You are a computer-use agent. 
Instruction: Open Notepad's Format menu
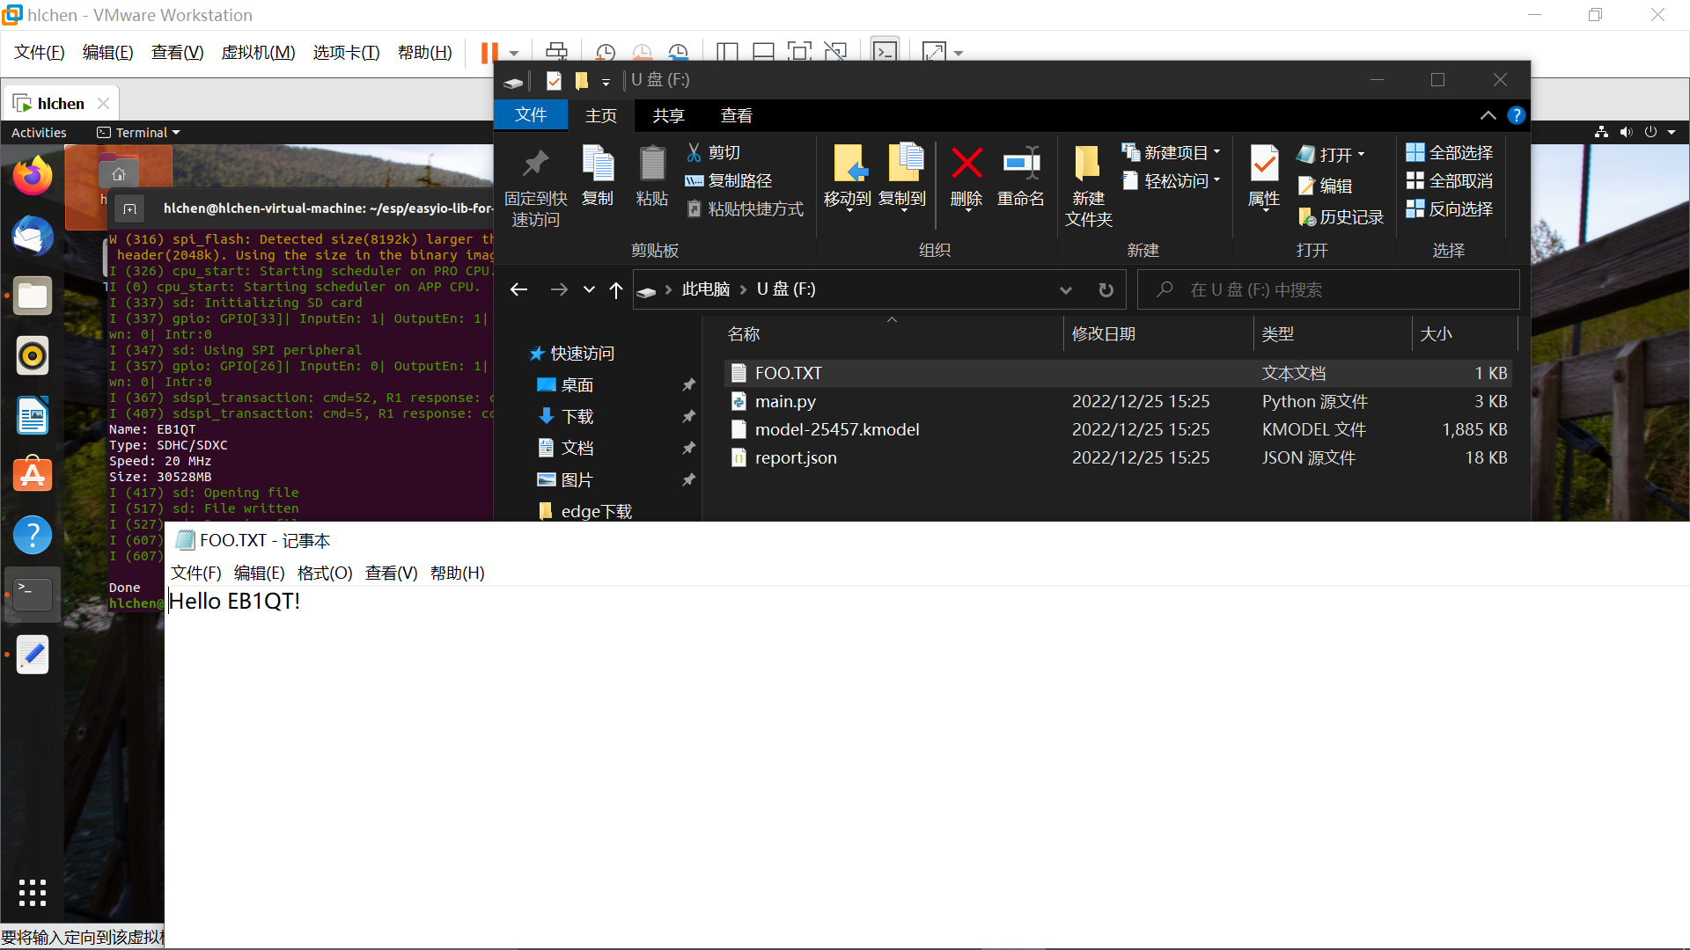click(x=324, y=573)
